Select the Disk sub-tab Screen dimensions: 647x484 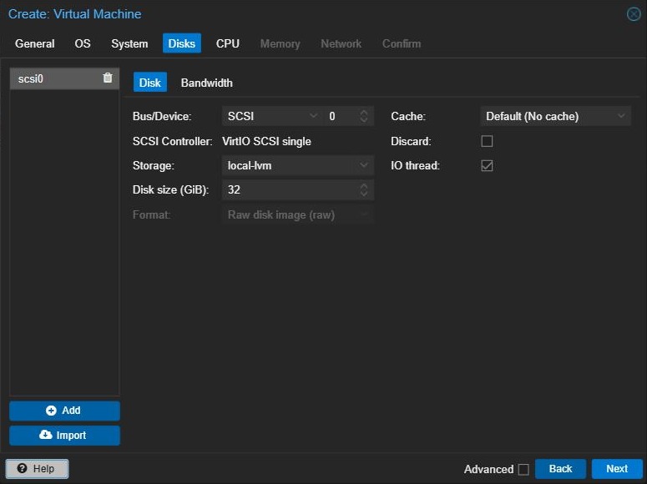(149, 83)
